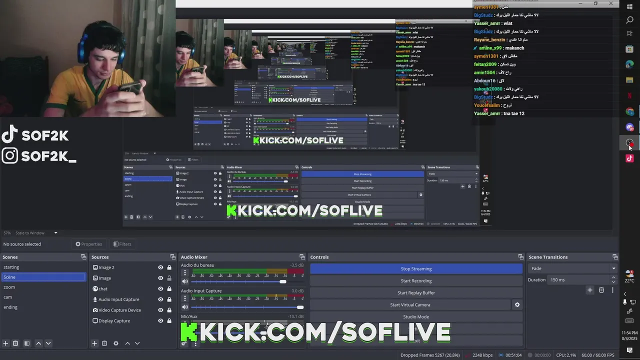Move scene down arrow in Scenes panel
The image size is (640, 360).
tap(48, 343)
